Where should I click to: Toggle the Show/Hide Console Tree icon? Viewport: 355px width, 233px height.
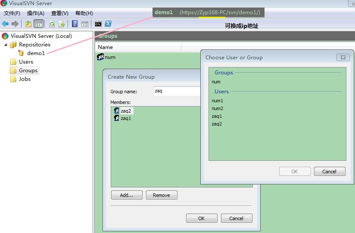(38, 24)
